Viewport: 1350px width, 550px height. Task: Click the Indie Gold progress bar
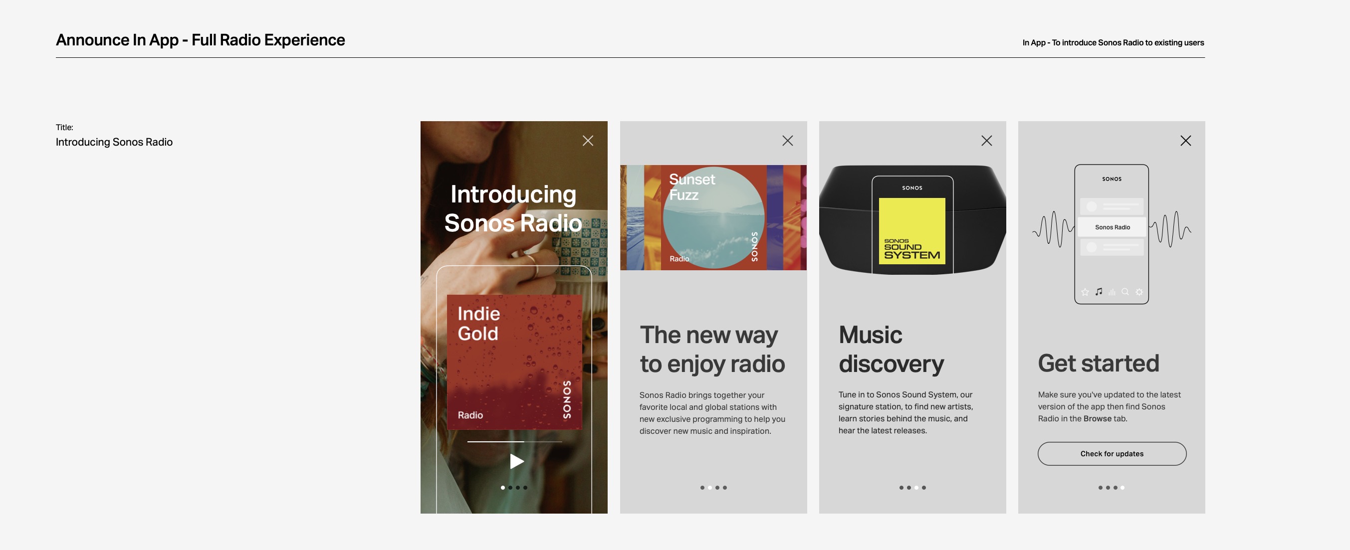tap(514, 442)
